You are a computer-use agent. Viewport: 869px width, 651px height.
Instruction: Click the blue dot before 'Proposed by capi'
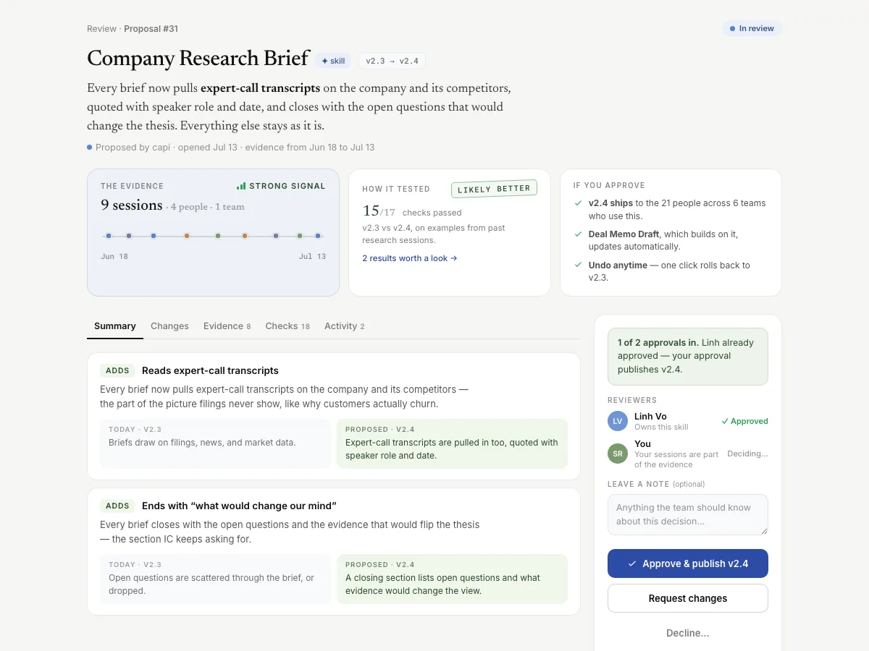pos(90,148)
